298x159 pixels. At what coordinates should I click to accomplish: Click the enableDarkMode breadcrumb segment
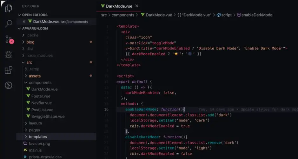(x=255, y=15)
